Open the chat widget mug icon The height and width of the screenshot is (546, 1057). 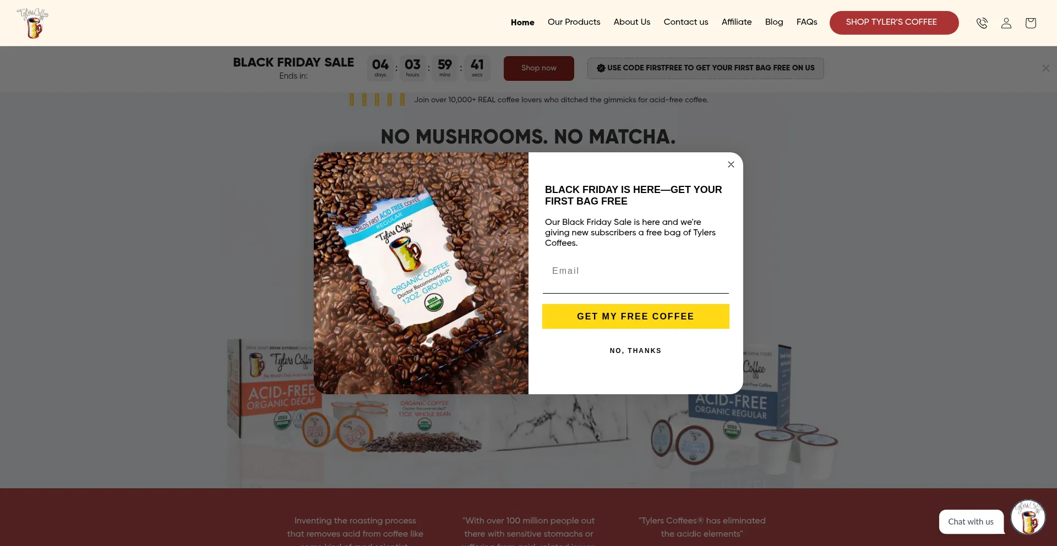pos(1028,517)
